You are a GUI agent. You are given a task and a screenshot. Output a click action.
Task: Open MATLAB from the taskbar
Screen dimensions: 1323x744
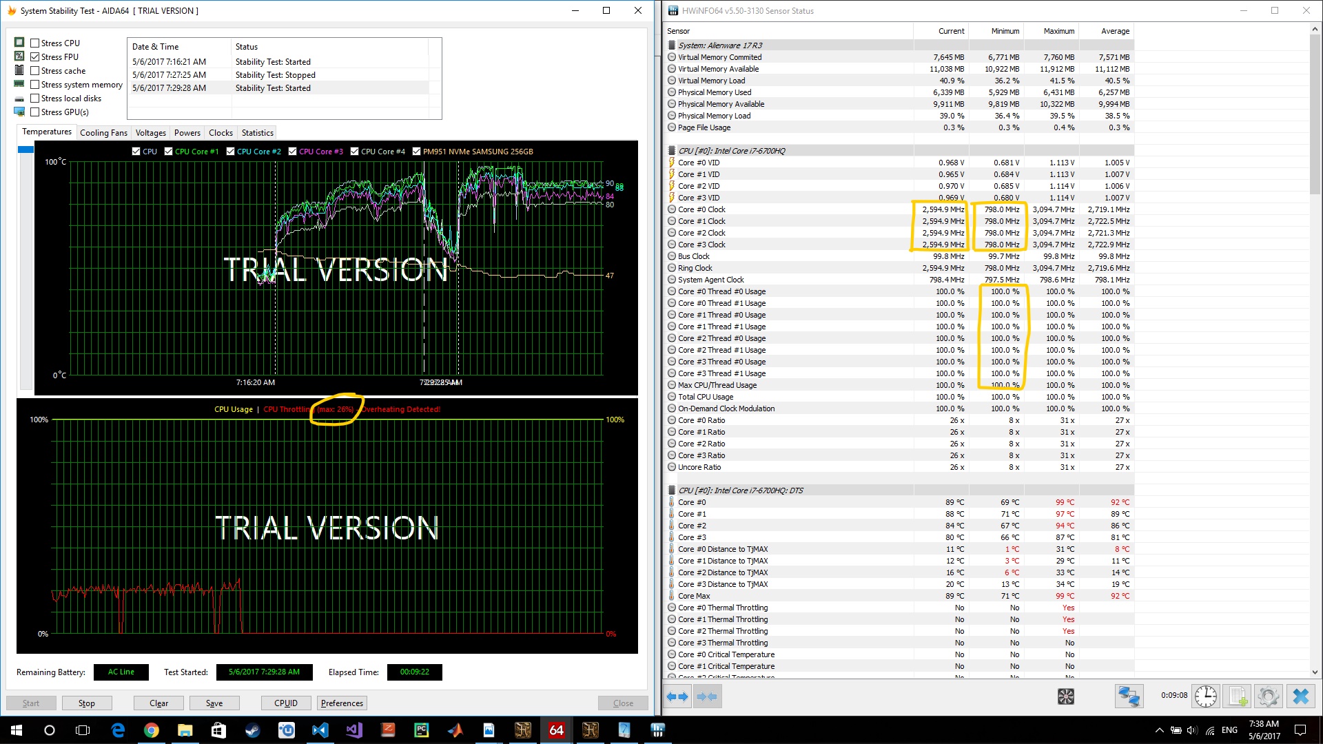pos(455,730)
